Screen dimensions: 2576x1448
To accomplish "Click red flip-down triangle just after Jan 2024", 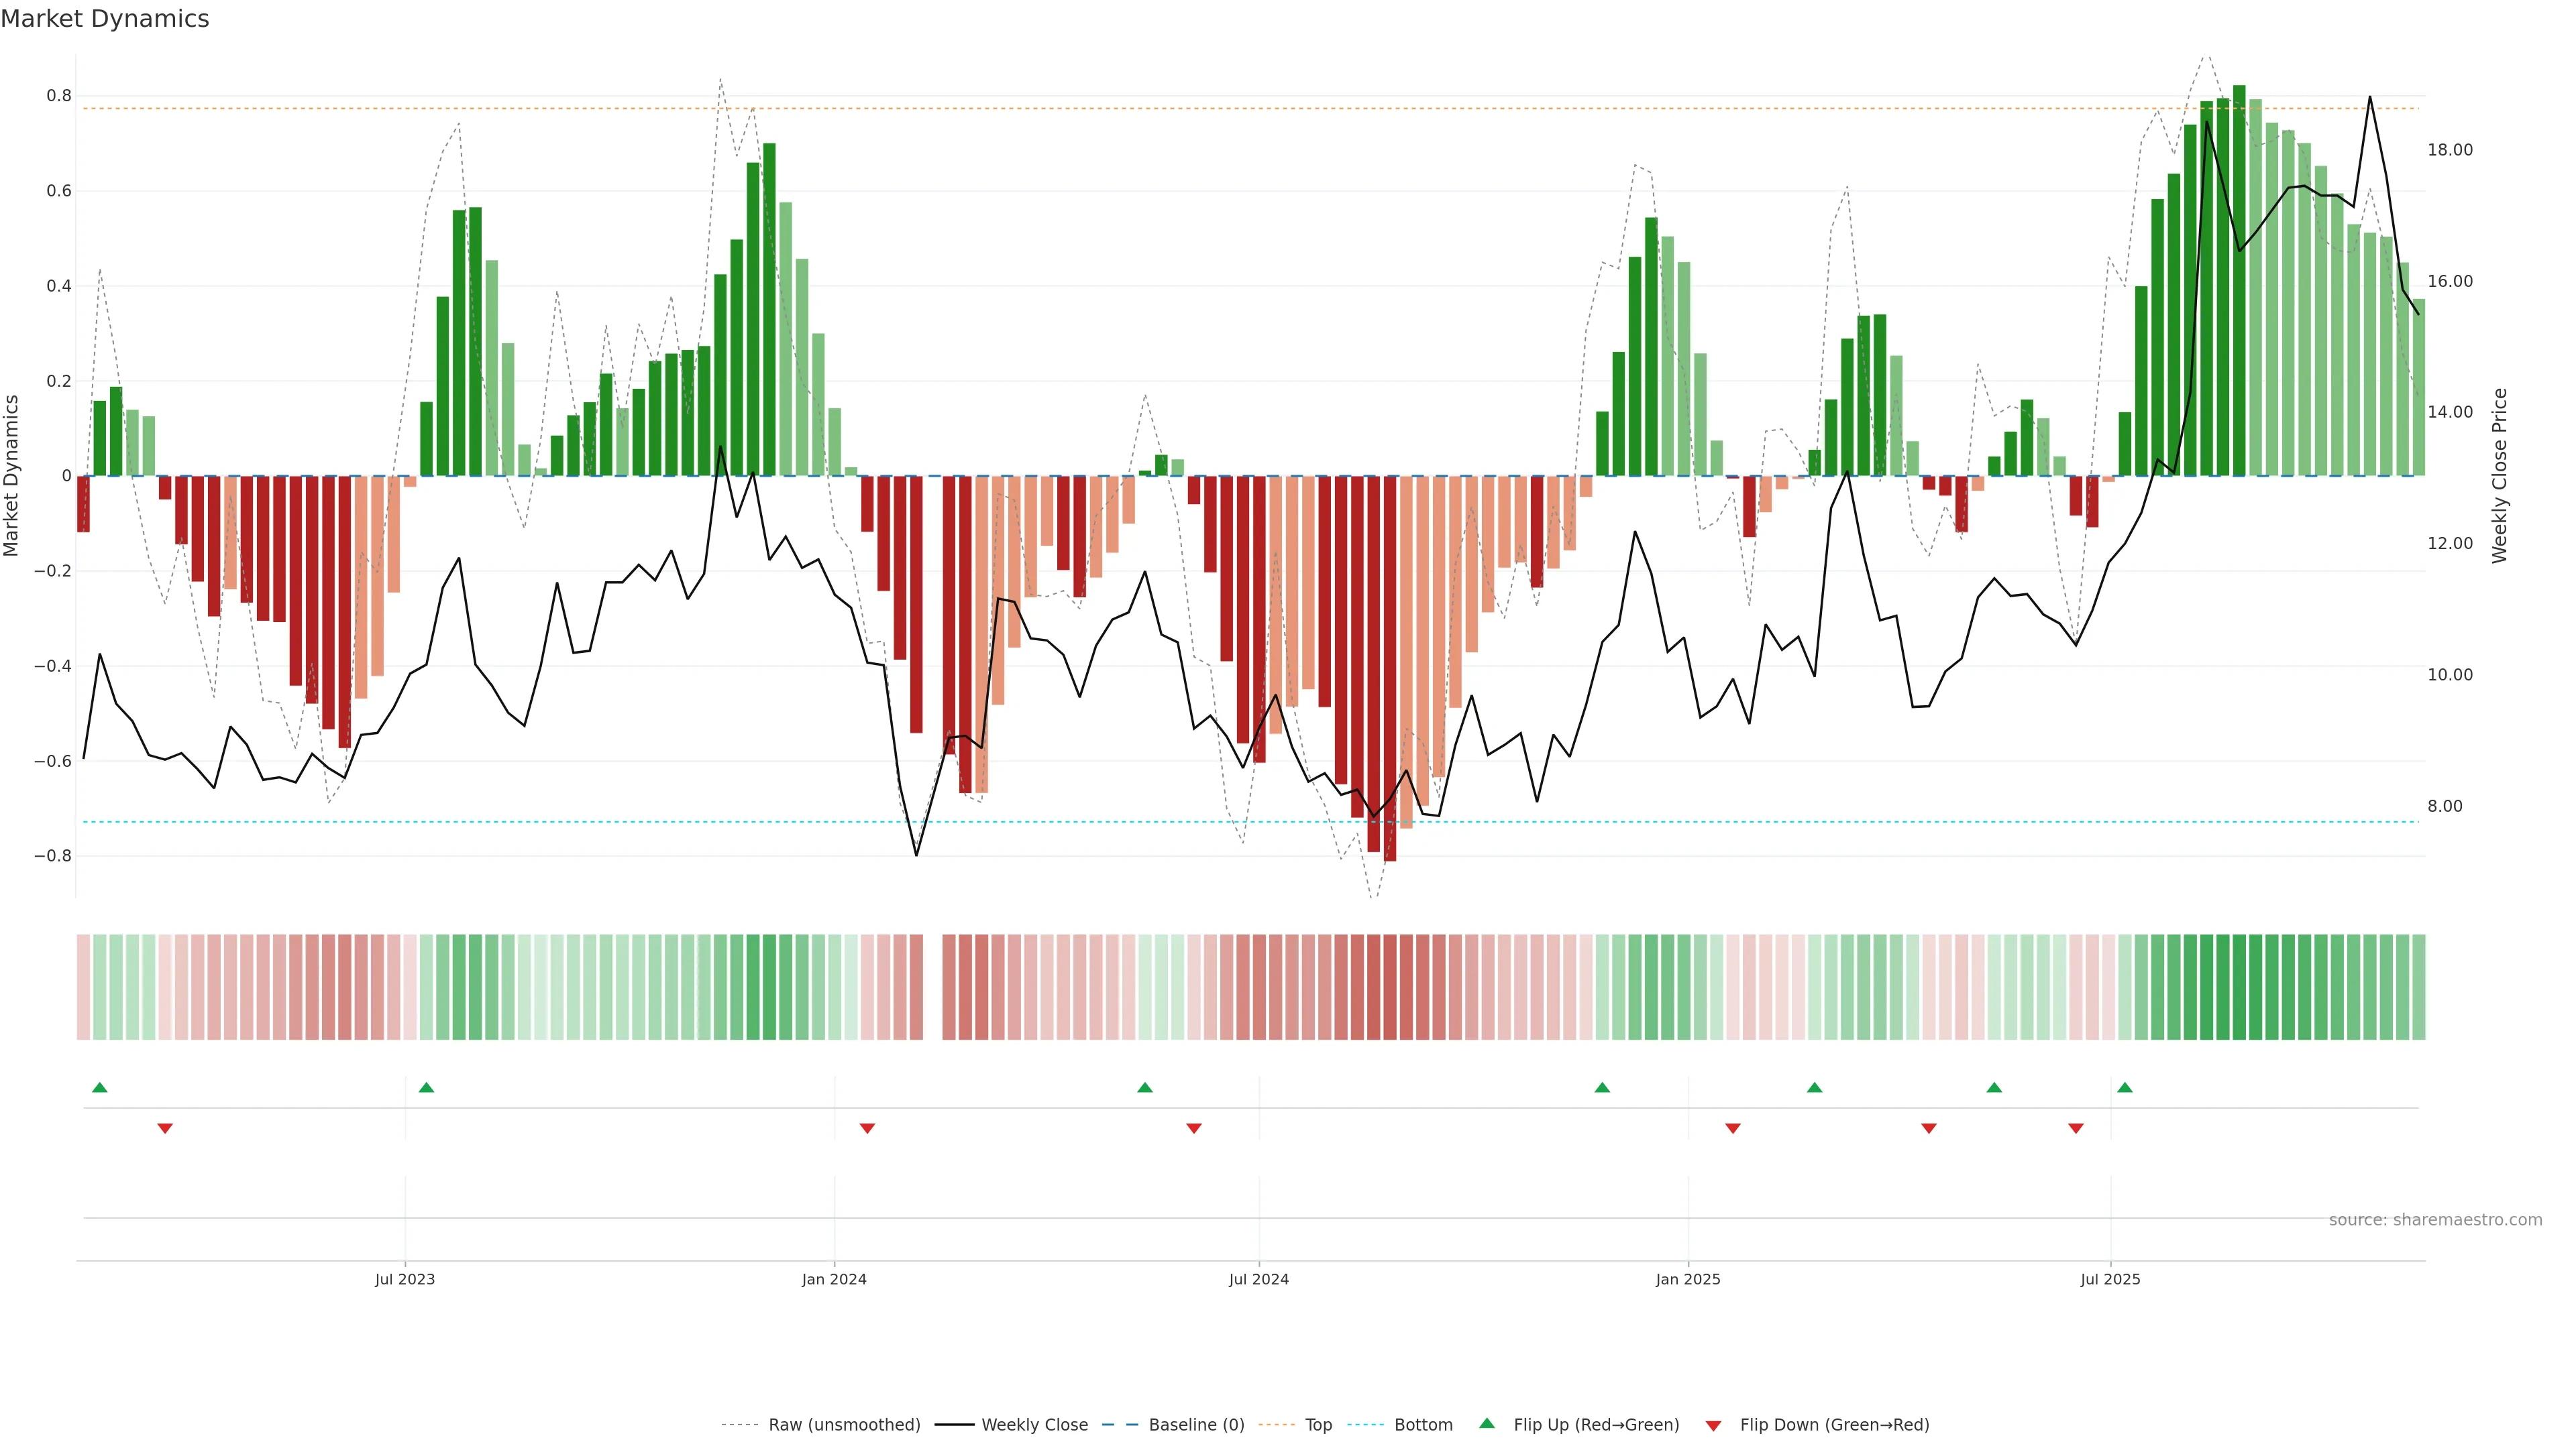I will click(867, 1128).
